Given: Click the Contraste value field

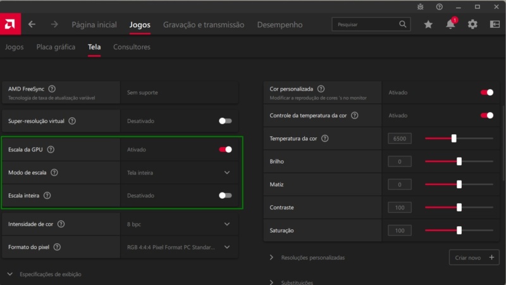Looking at the screenshot, I should 400,208.
